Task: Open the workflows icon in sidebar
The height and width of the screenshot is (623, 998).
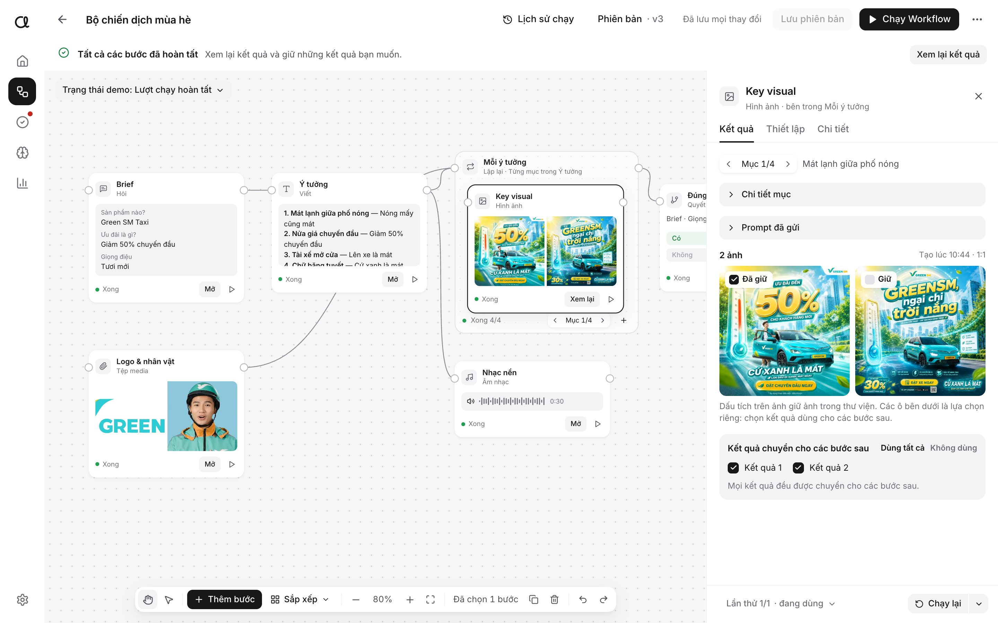Action: [22, 91]
